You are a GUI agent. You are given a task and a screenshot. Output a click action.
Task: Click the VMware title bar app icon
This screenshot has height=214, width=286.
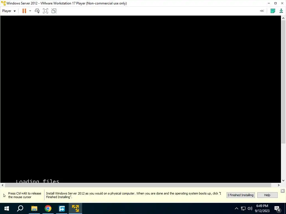[x=3, y=3]
